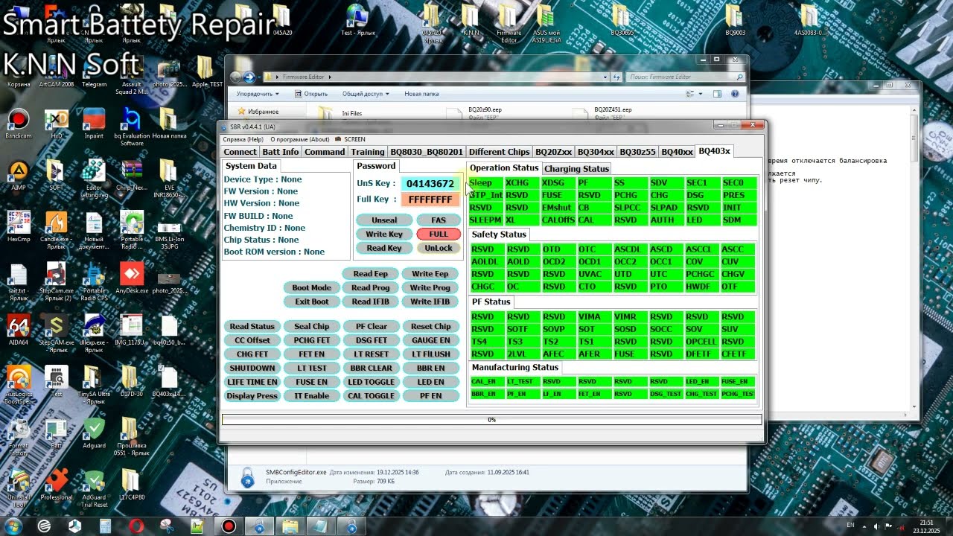Viewport: 953px width, 536px height.
Task: Click the Full Key input field
Action: pyautogui.click(x=430, y=200)
